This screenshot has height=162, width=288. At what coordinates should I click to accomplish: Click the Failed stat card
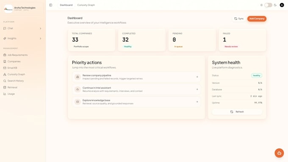click(242, 40)
